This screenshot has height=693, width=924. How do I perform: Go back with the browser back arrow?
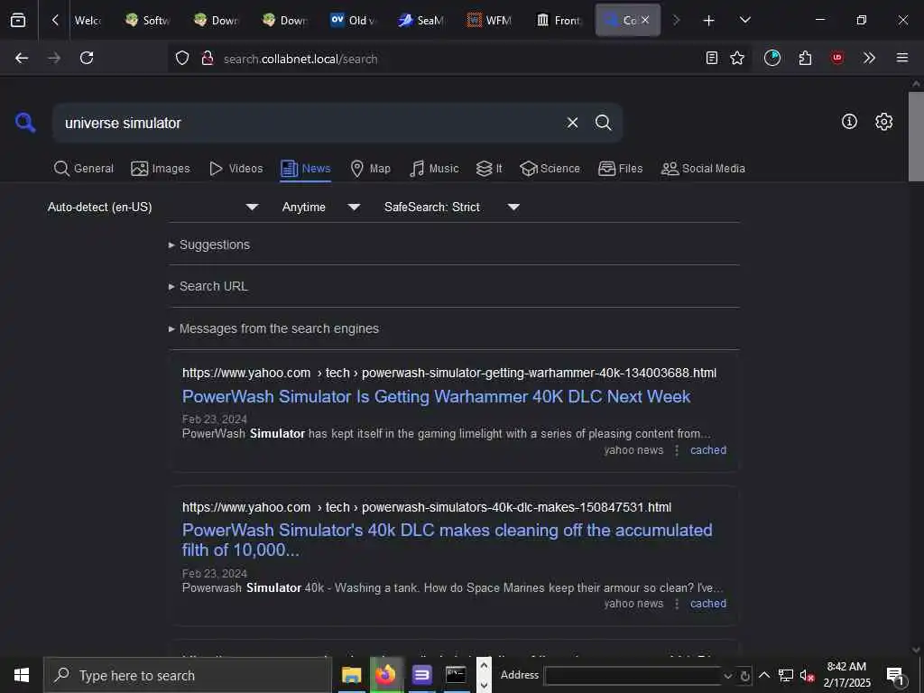22,58
